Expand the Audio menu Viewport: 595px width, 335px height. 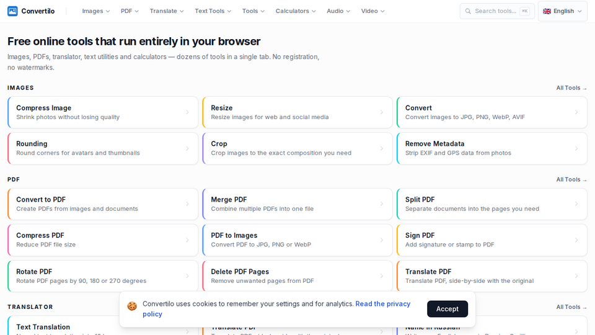[338, 11]
